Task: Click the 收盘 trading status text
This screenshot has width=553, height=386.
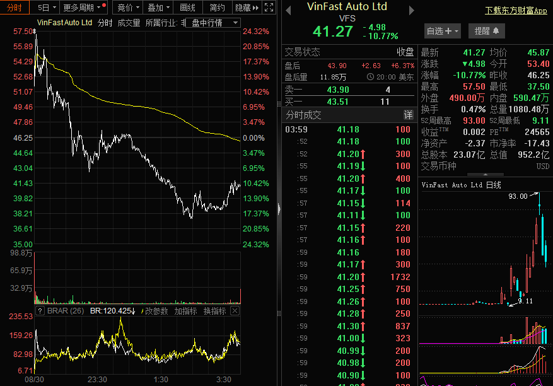Action: click(405, 52)
